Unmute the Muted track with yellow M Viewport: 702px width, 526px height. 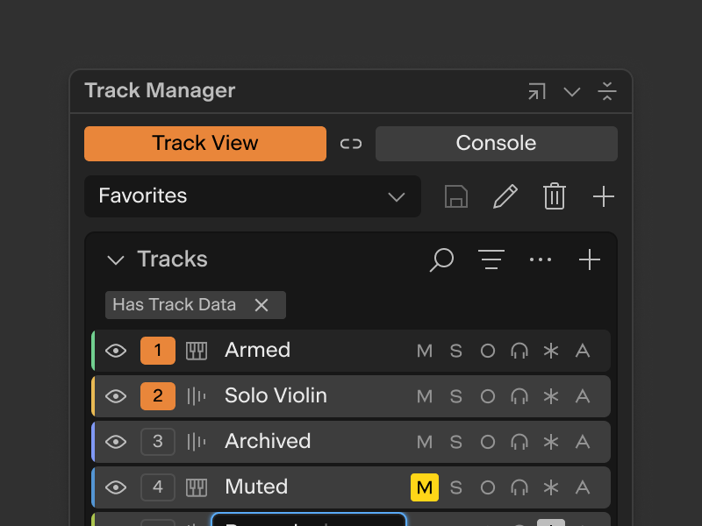(425, 487)
